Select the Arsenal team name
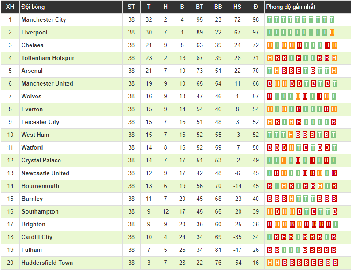 pyautogui.click(x=32, y=71)
